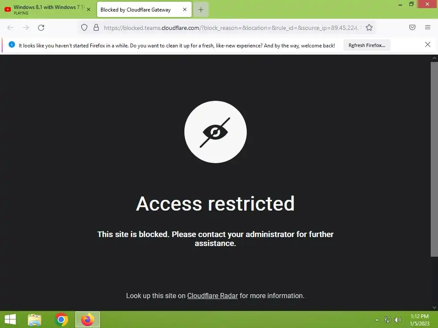
Task: Select the Blocked by Cloudflare Gateway tab
Action: click(144, 9)
